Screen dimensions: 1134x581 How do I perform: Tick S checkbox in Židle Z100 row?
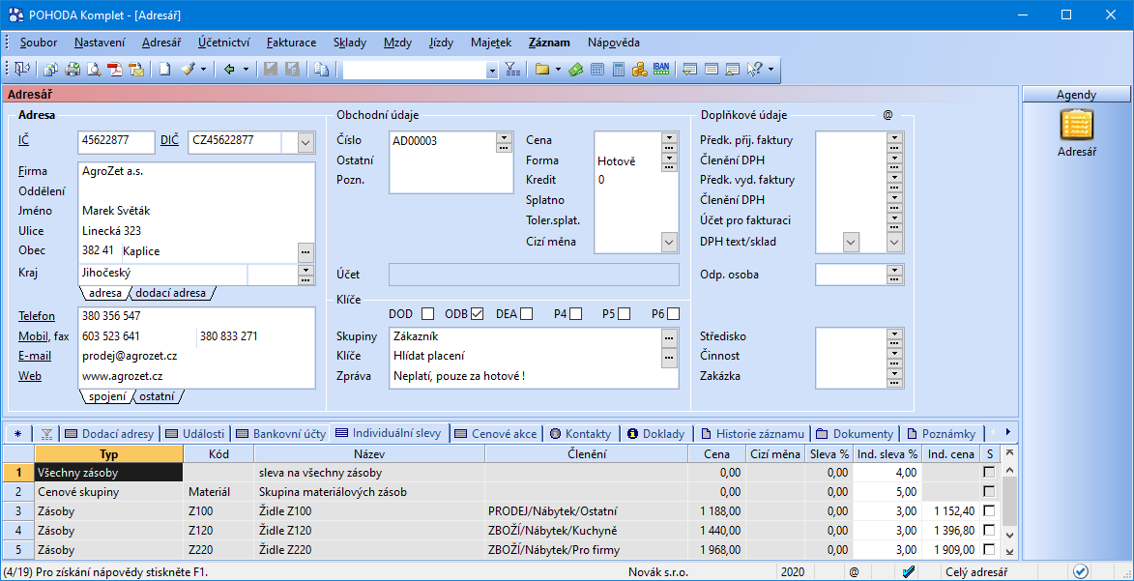(x=989, y=510)
